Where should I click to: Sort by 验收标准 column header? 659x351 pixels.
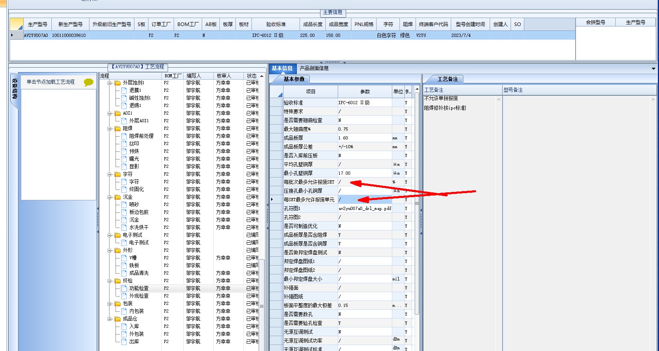click(276, 24)
